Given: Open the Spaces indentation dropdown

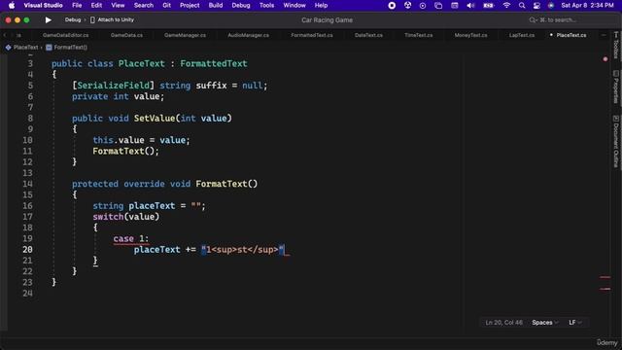Looking at the screenshot, I should click(545, 323).
